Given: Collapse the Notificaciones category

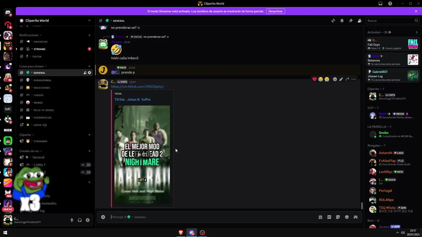Looking at the screenshot, I should (x=31, y=35).
